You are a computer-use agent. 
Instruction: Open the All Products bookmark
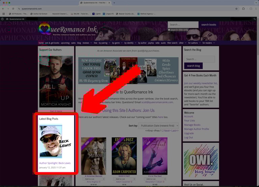pyautogui.click(x=18, y=14)
